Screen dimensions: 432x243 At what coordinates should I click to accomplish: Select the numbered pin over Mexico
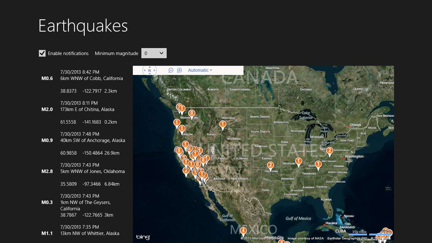243,231
